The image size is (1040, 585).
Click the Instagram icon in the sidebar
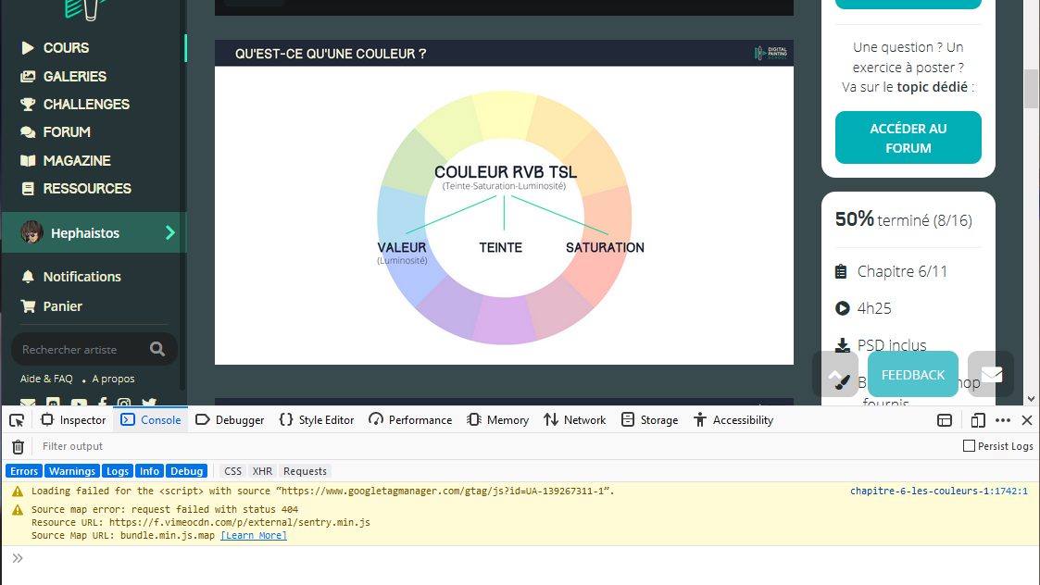click(124, 402)
